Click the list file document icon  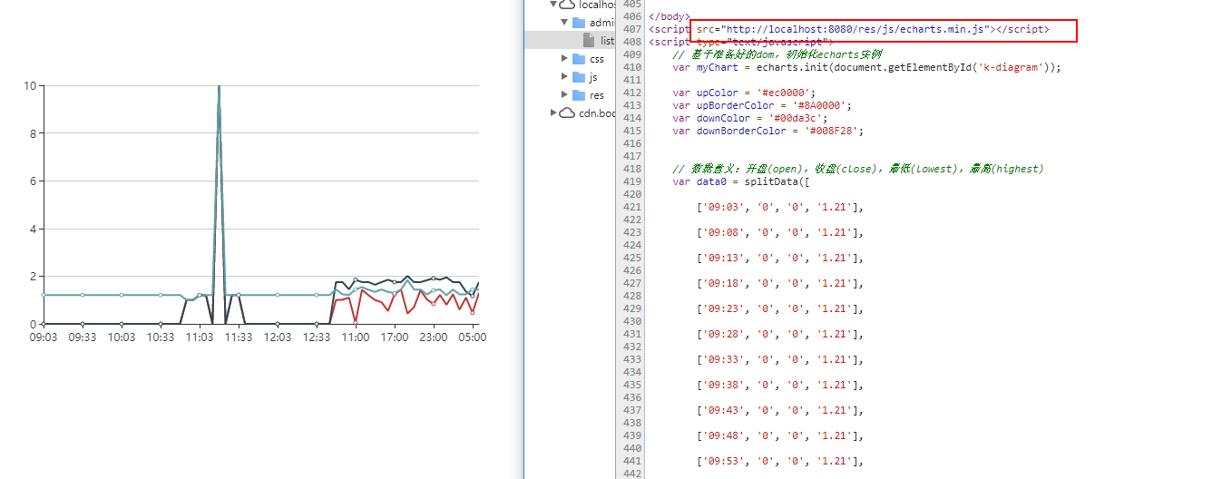589,41
